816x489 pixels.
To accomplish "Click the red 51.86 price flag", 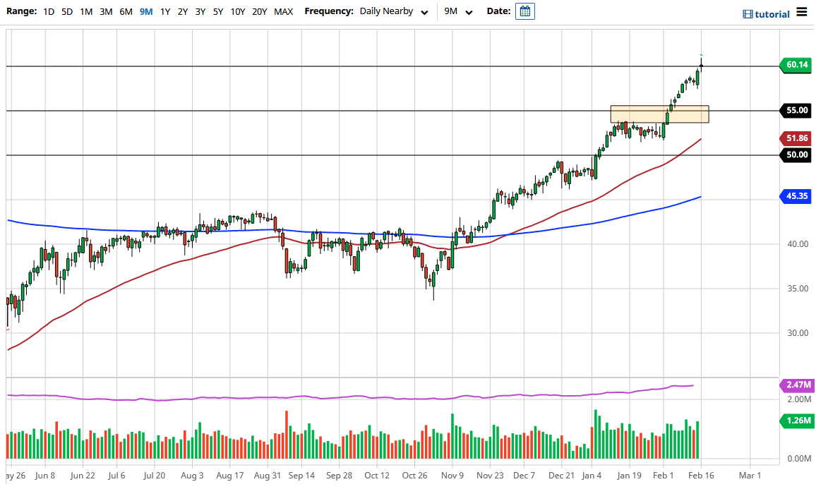I will click(x=795, y=138).
